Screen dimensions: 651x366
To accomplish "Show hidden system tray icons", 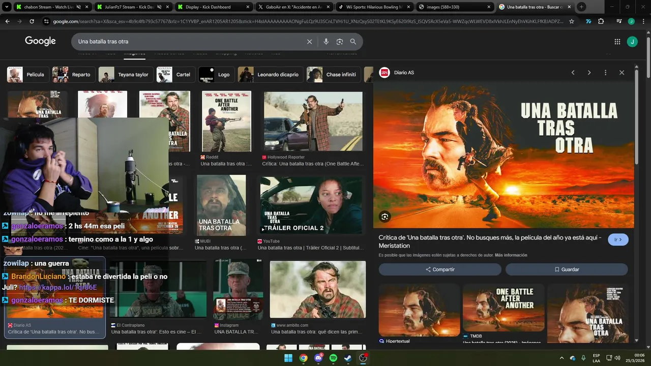I will pyautogui.click(x=561, y=358).
